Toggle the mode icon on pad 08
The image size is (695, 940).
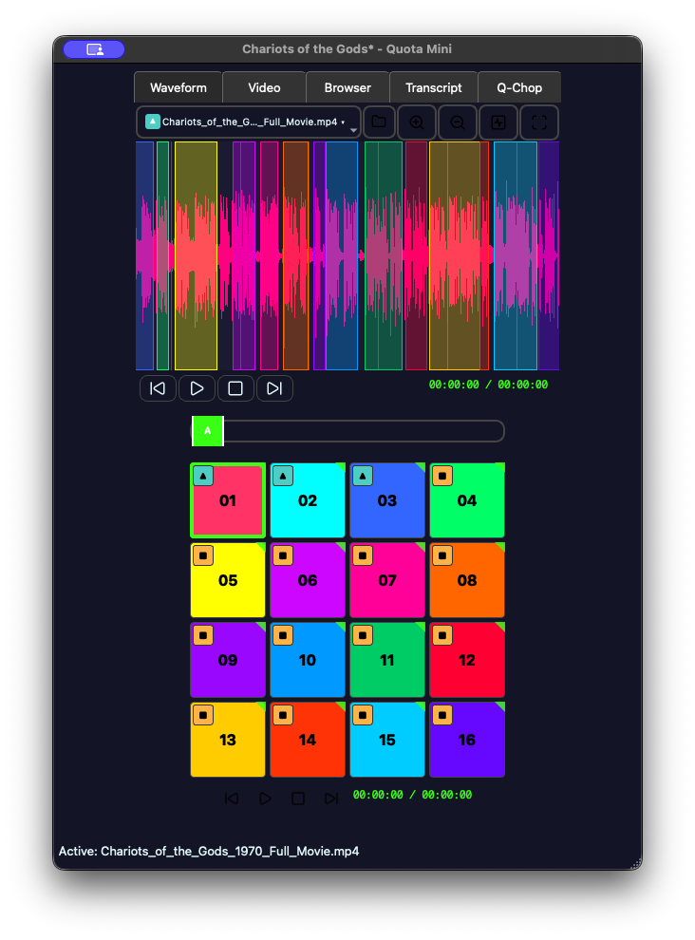(x=442, y=555)
